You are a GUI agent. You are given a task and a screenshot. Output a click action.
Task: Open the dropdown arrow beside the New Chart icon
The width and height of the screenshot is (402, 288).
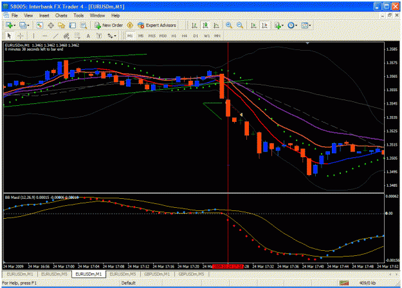pyautogui.click(x=14, y=25)
